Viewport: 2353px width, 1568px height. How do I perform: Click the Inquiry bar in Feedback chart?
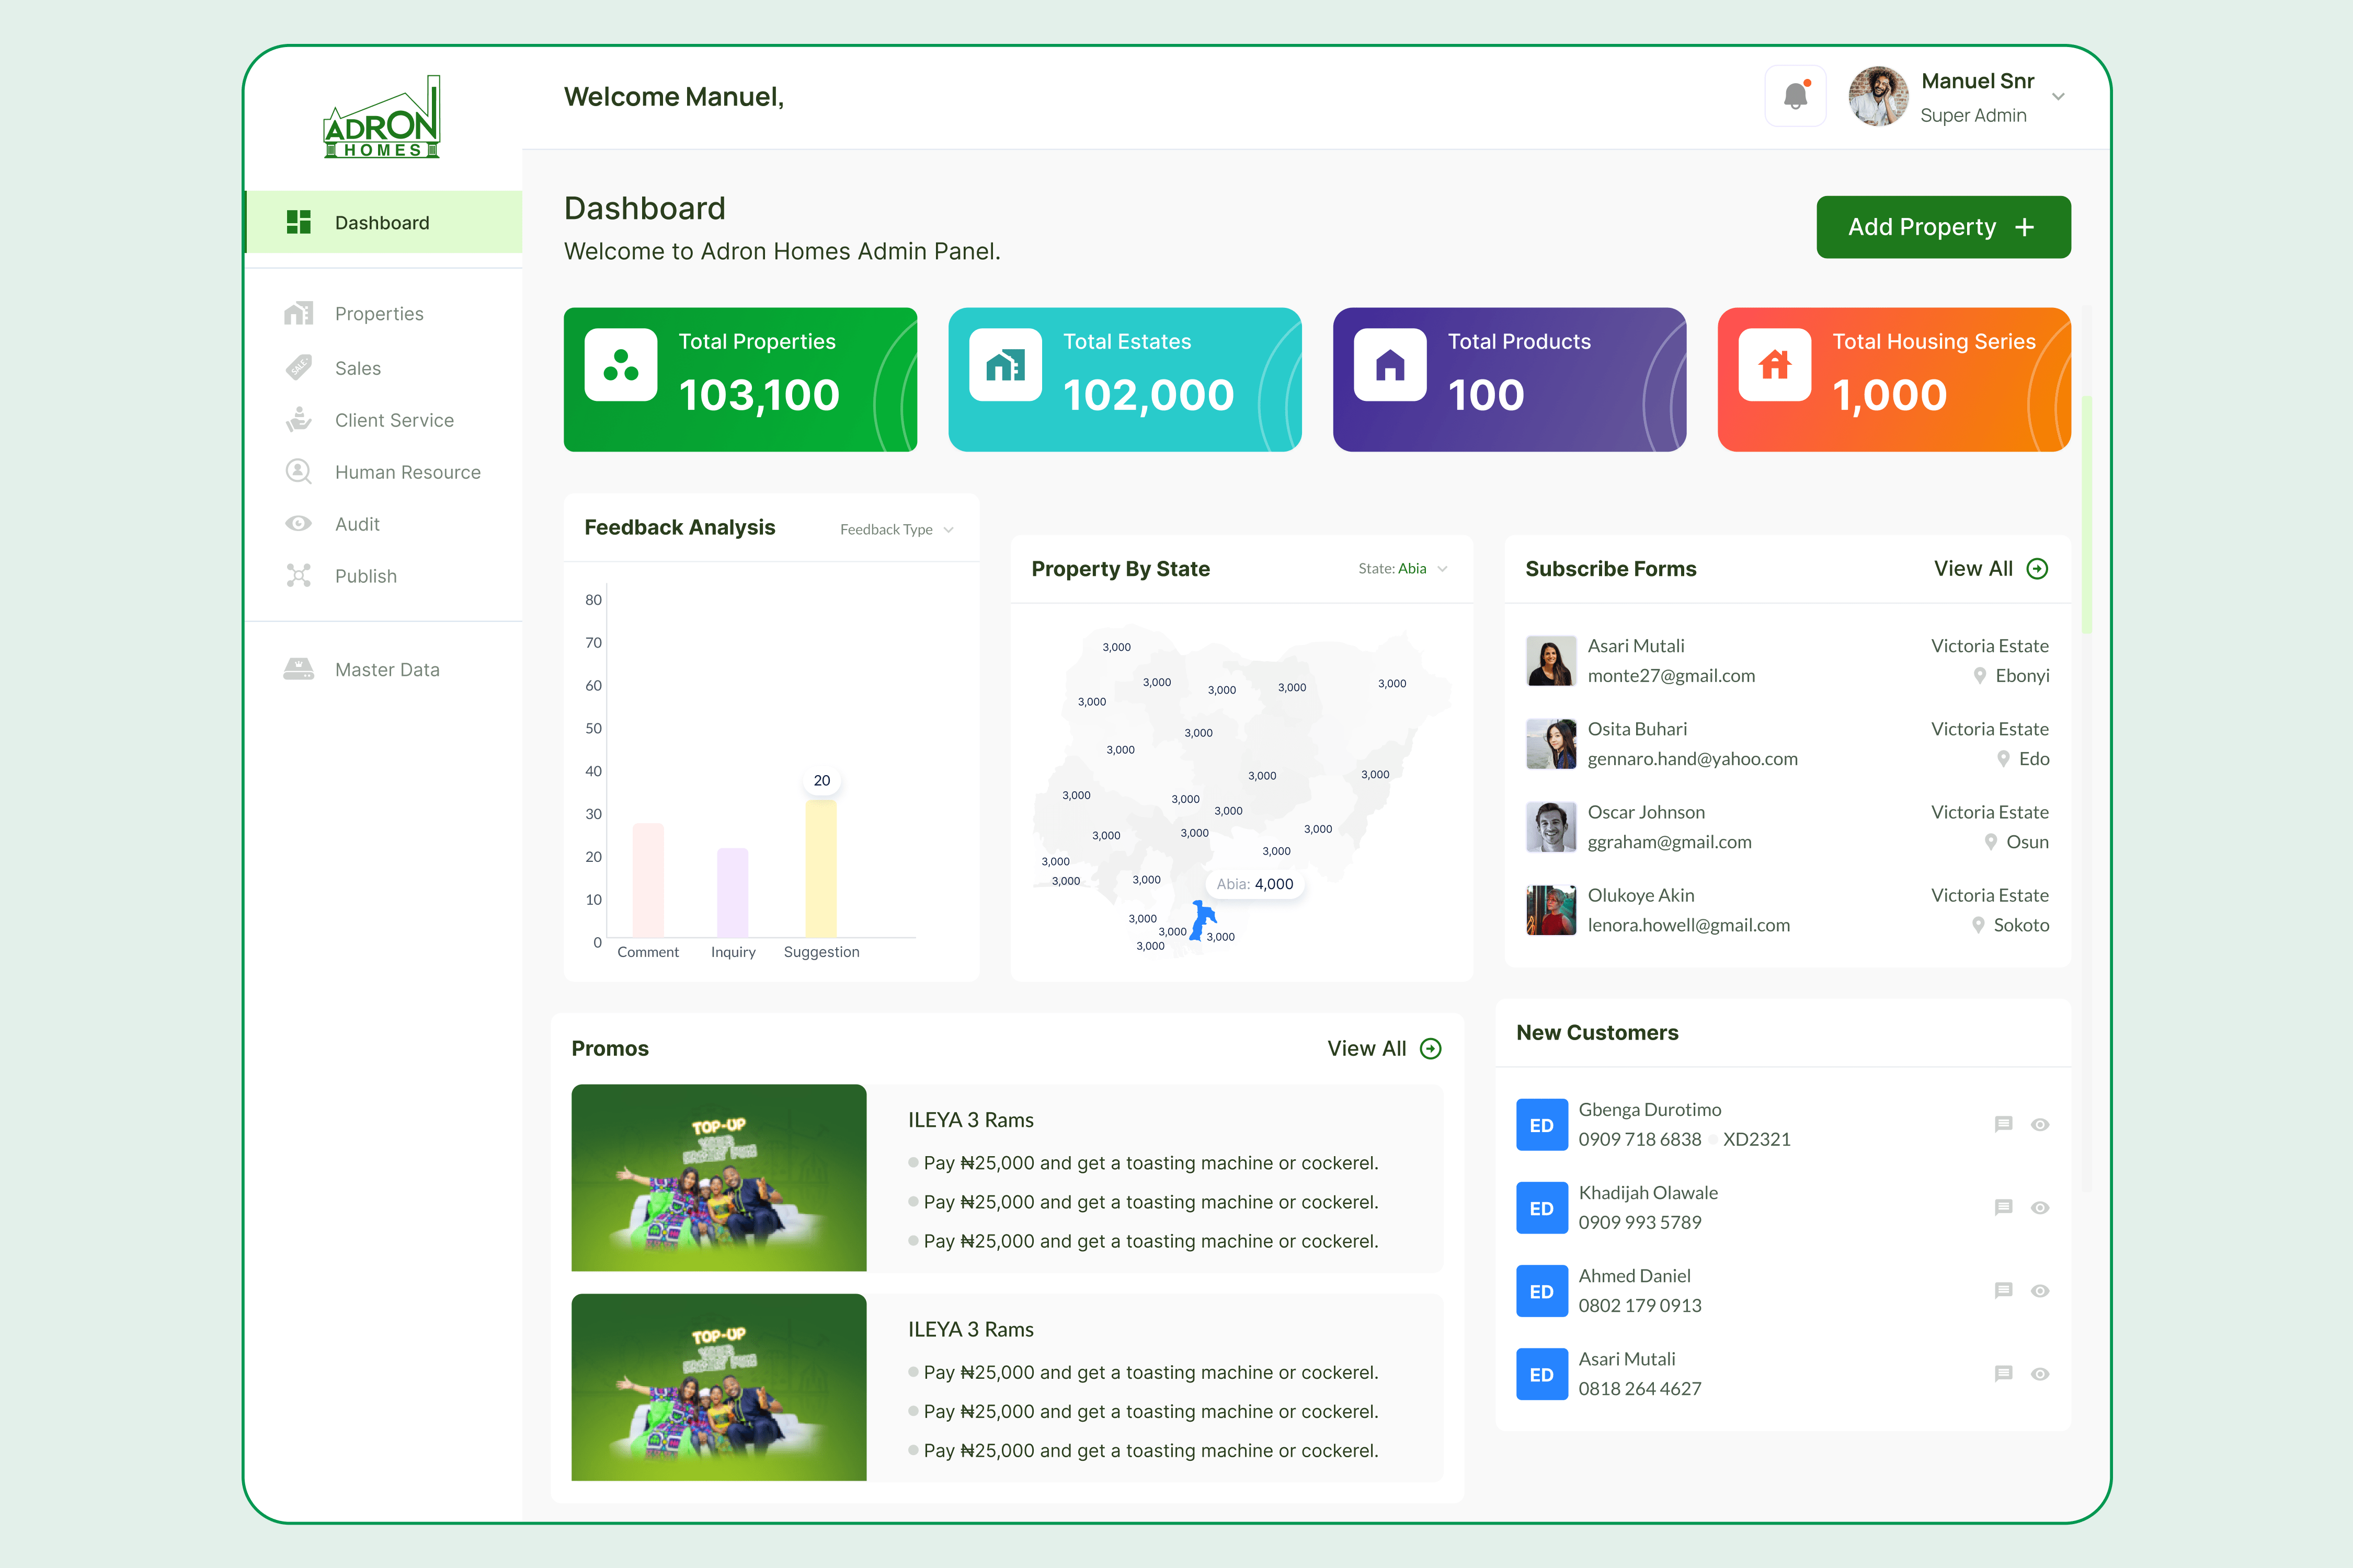pyautogui.click(x=733, y=892)
